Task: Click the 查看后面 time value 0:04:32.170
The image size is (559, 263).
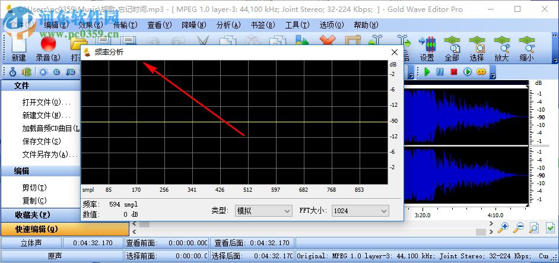Action: click(x=269, y=243)
